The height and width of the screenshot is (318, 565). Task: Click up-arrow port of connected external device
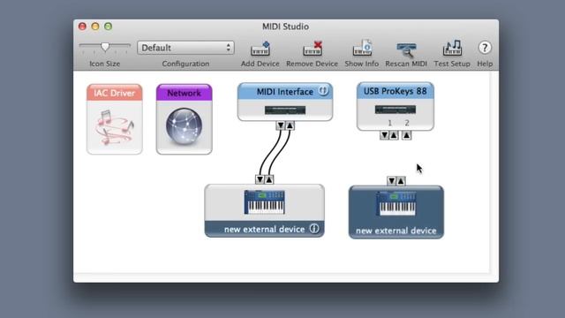269,179
